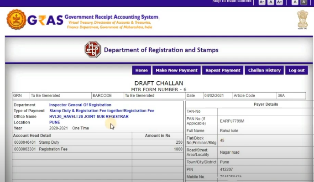The image size is (314, 182).
Task: Select office name HVL26_HAVELI 26 JOINT SUB REGISTRAR
Action: [89, 116]
